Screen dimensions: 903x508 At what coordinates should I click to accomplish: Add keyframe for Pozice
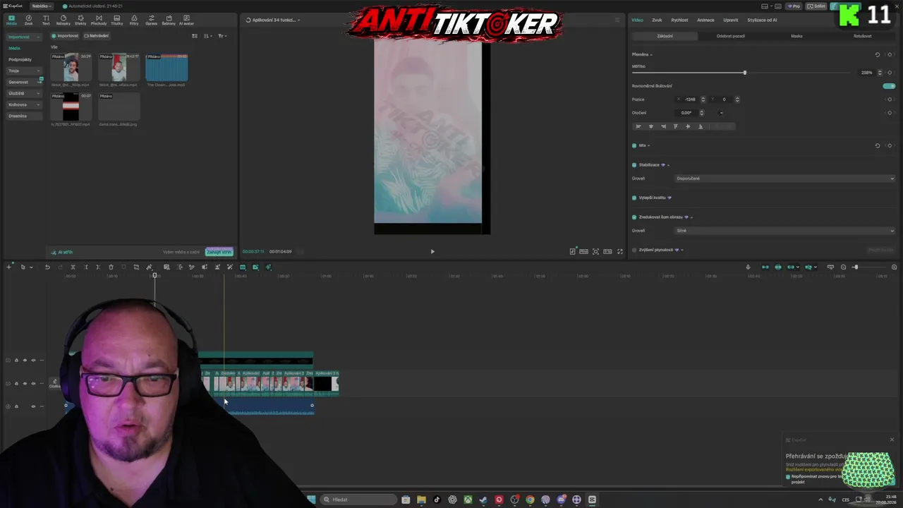(x=890, y=99)
